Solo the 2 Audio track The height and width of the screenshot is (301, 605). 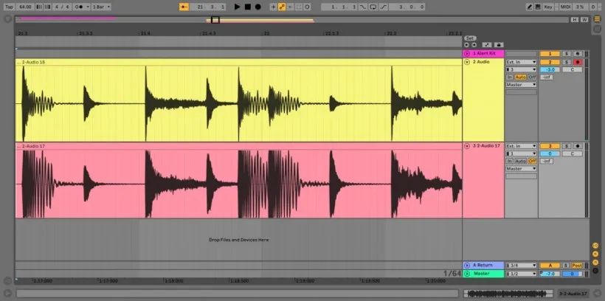coord(566,62)
